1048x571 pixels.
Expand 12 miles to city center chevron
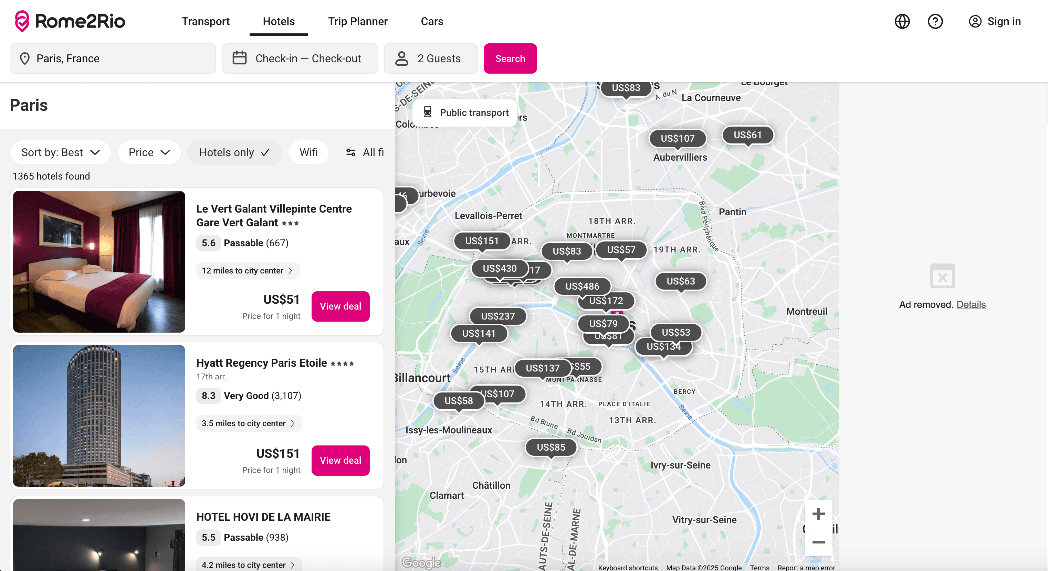click(x=290, y=271)
